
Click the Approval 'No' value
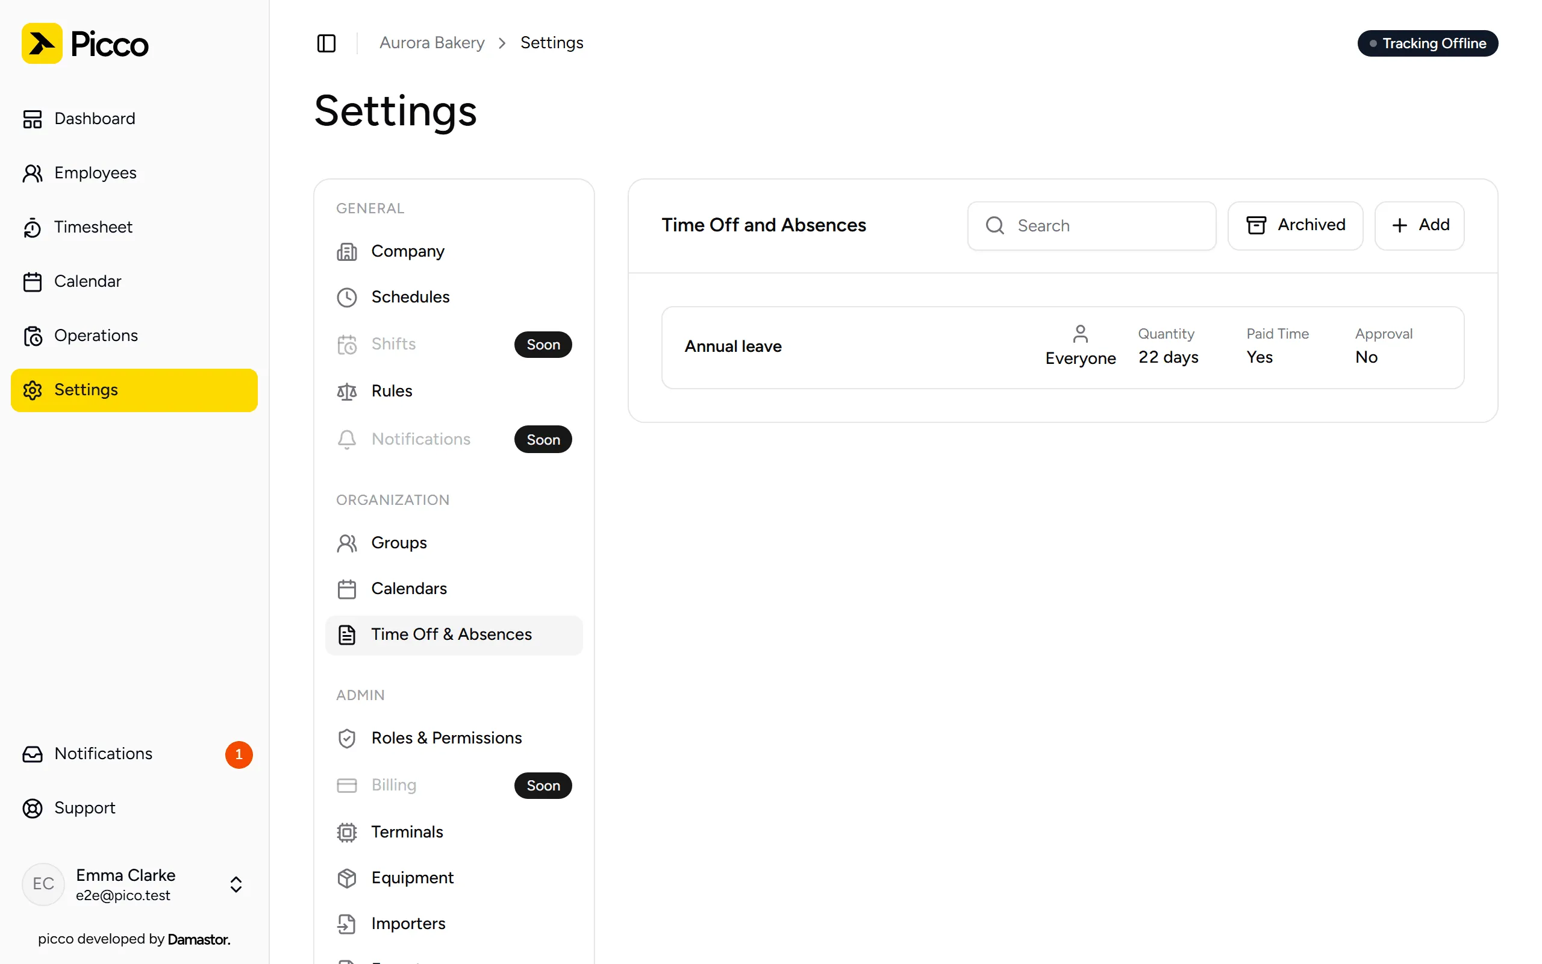coord(1366,357)
